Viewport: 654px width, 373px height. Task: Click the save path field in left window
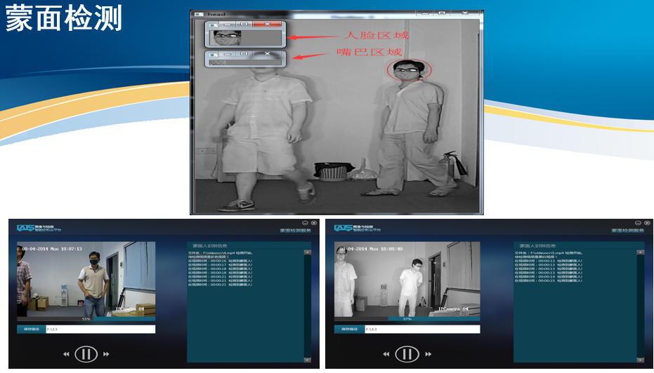[x=100, y=329]
